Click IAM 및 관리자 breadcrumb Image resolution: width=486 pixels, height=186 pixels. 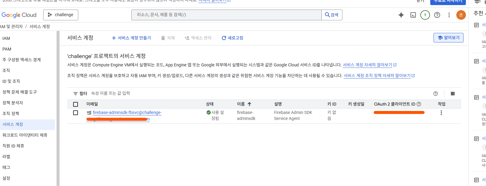point(11,27)
